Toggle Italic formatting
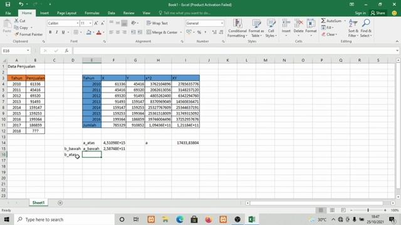Viewport: 401px width, 225px height. [56, 32]
